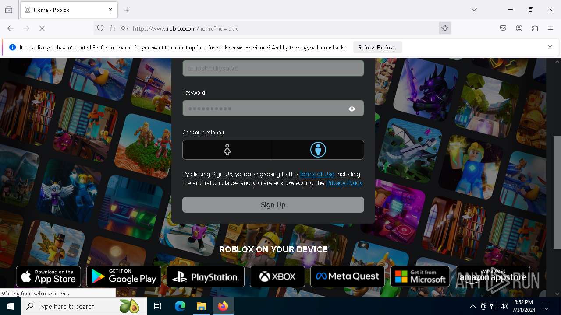Open Get it from Microsoft badge
Viewport: 561px width, 315px height.
[420, 276]
